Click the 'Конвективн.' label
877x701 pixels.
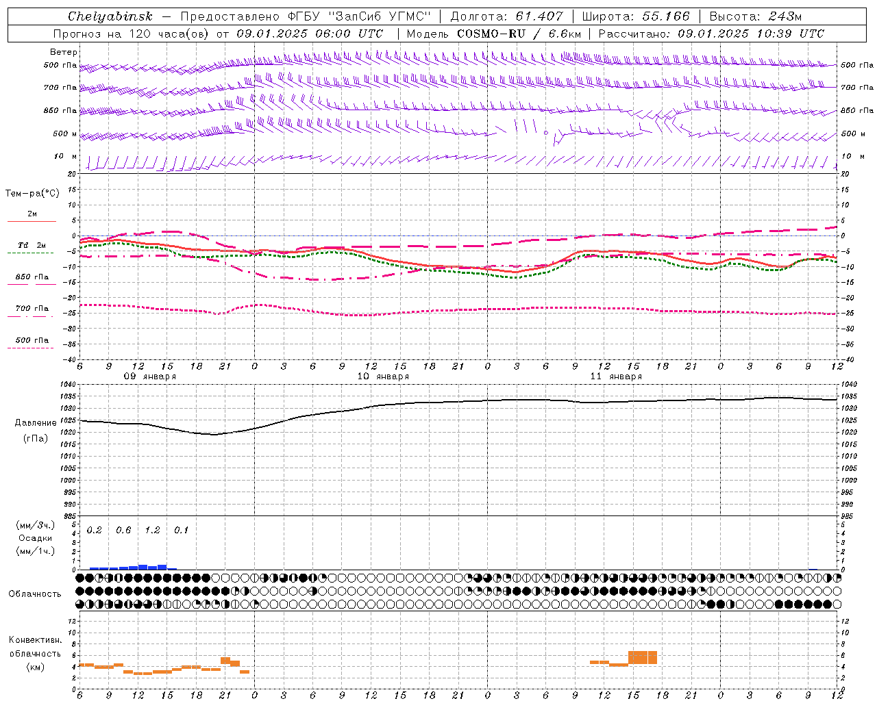(36, 640)
